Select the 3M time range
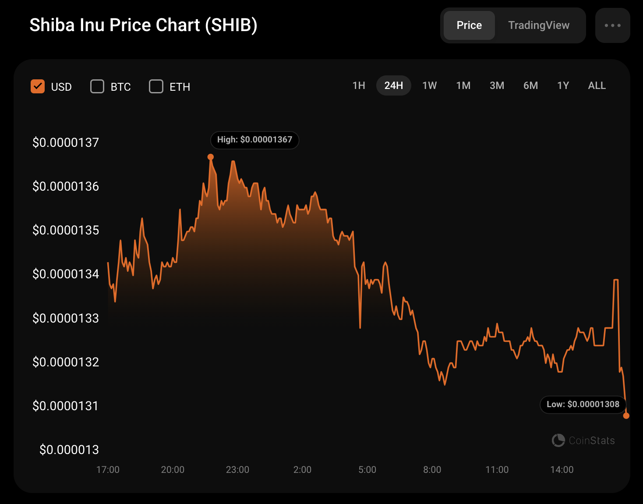The height and width of the screenshot is (504, 643). 497,85
